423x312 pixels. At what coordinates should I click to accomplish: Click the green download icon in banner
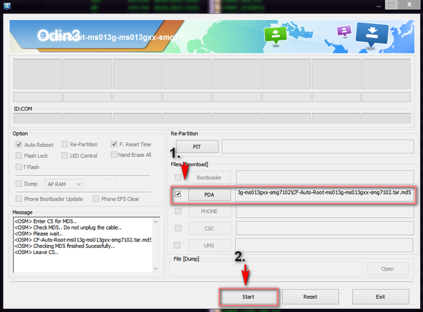pyautogui.click(x=275, y=34)
